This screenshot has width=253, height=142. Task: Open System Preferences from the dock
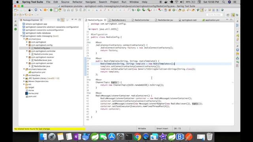point(120,137)
